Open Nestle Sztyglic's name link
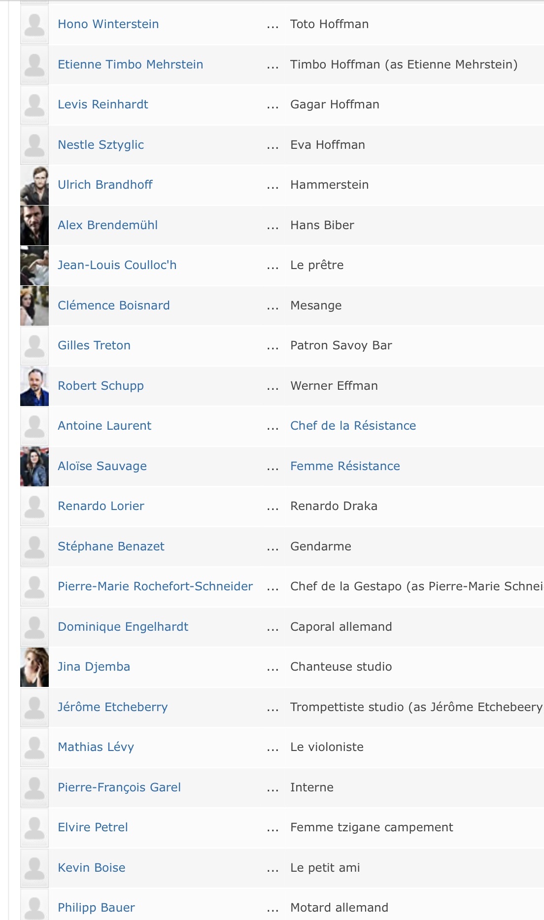544x920 pixels. (101, 145)
